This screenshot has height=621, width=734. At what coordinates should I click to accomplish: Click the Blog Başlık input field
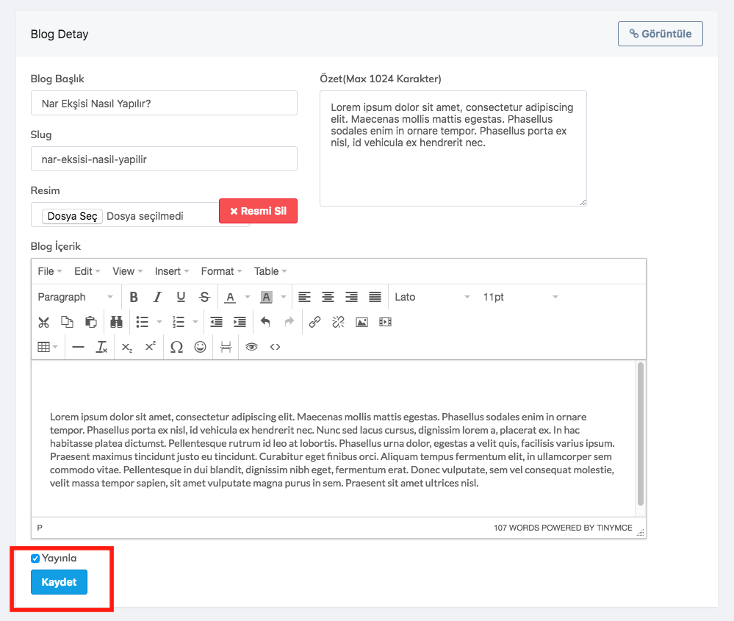point(164,104)
